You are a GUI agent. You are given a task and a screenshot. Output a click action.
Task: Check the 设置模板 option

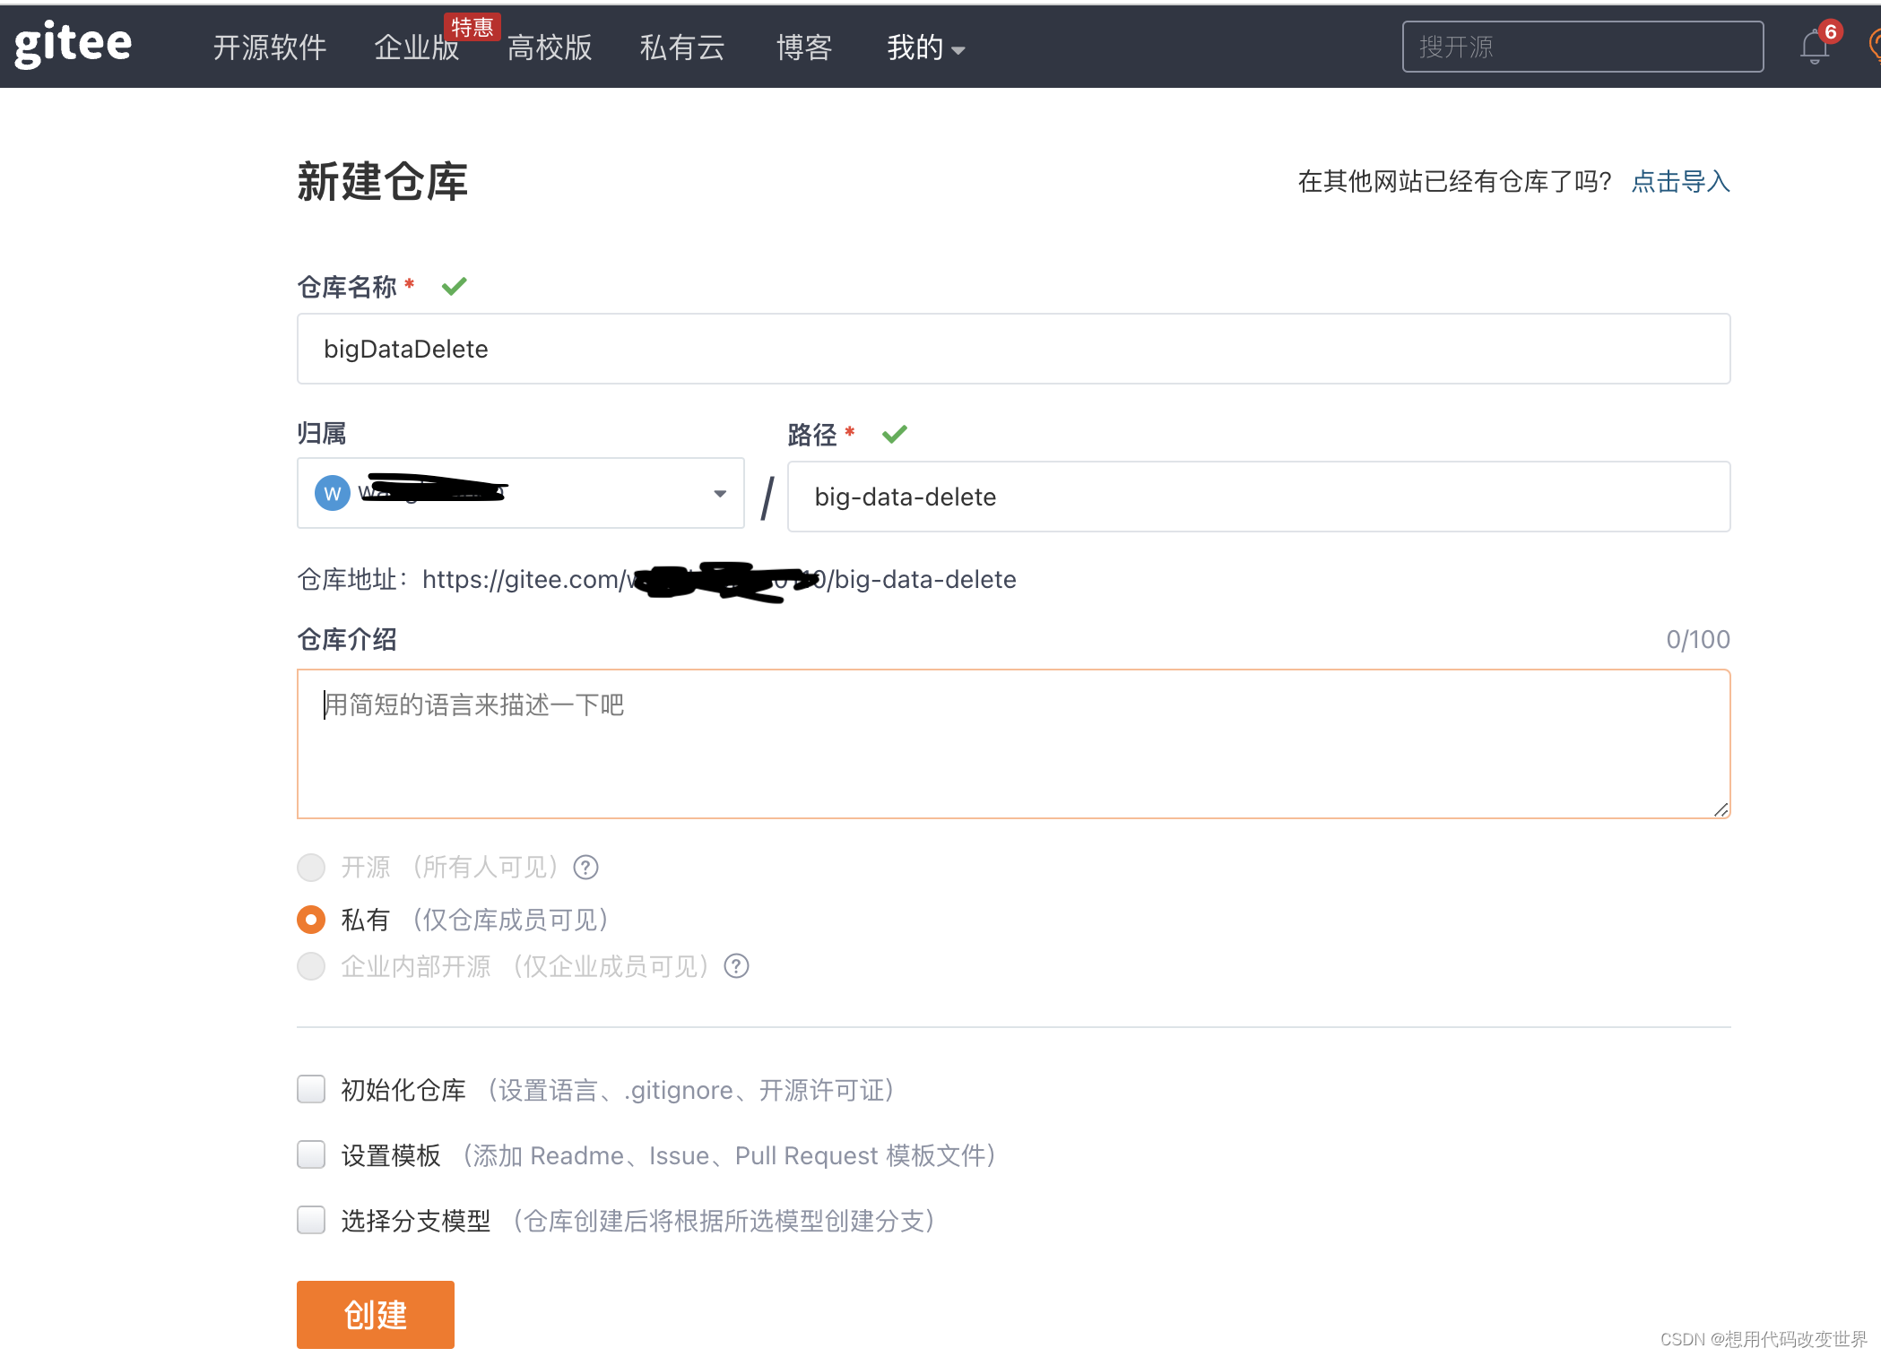point(311,1154)
